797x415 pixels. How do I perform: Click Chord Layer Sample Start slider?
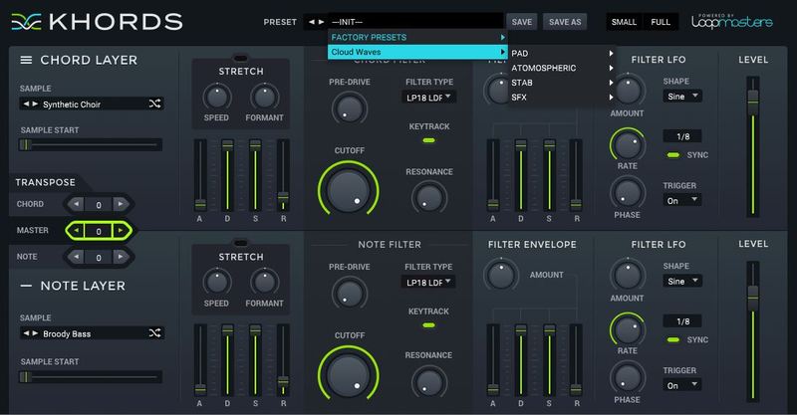[x=91, y=144]
